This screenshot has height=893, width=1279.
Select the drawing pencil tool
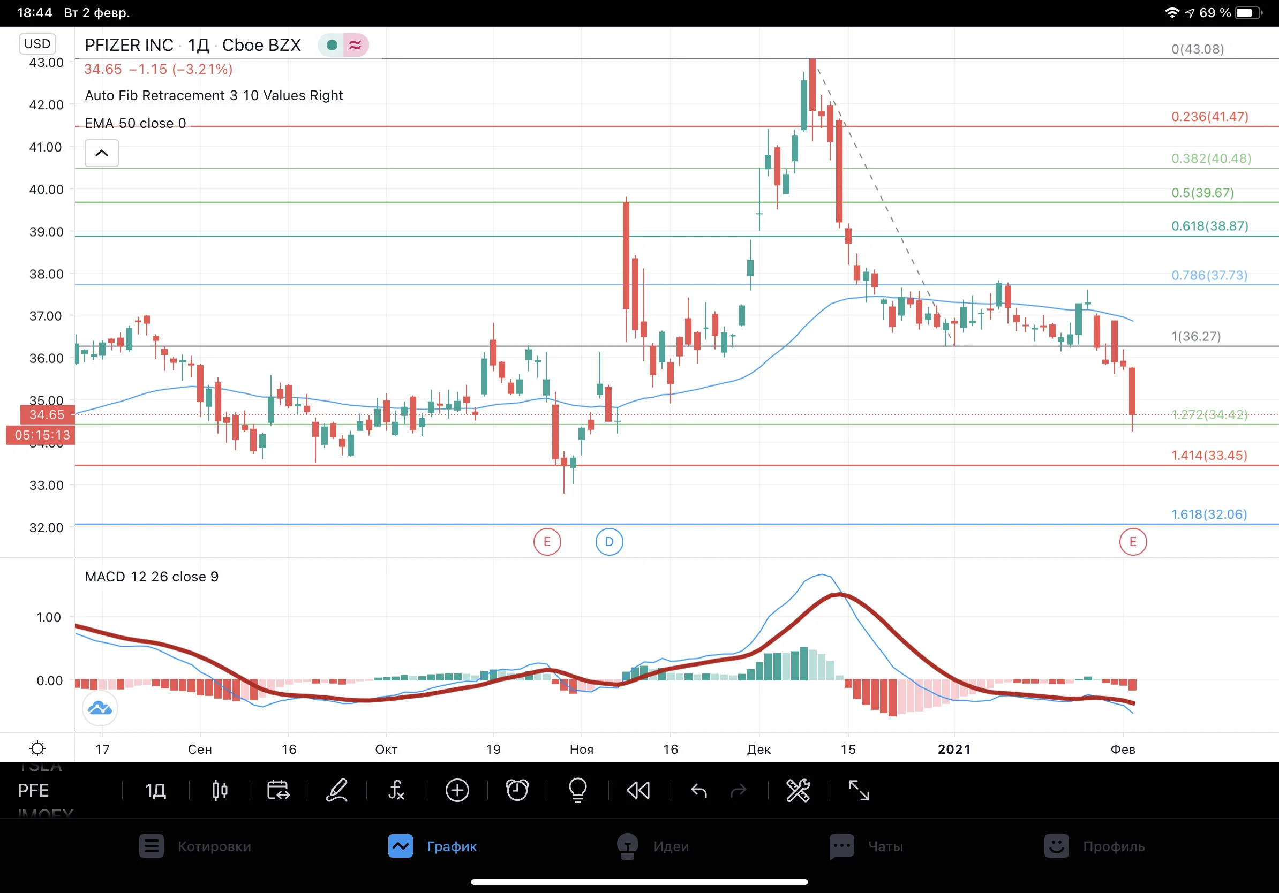click(337, 790)
